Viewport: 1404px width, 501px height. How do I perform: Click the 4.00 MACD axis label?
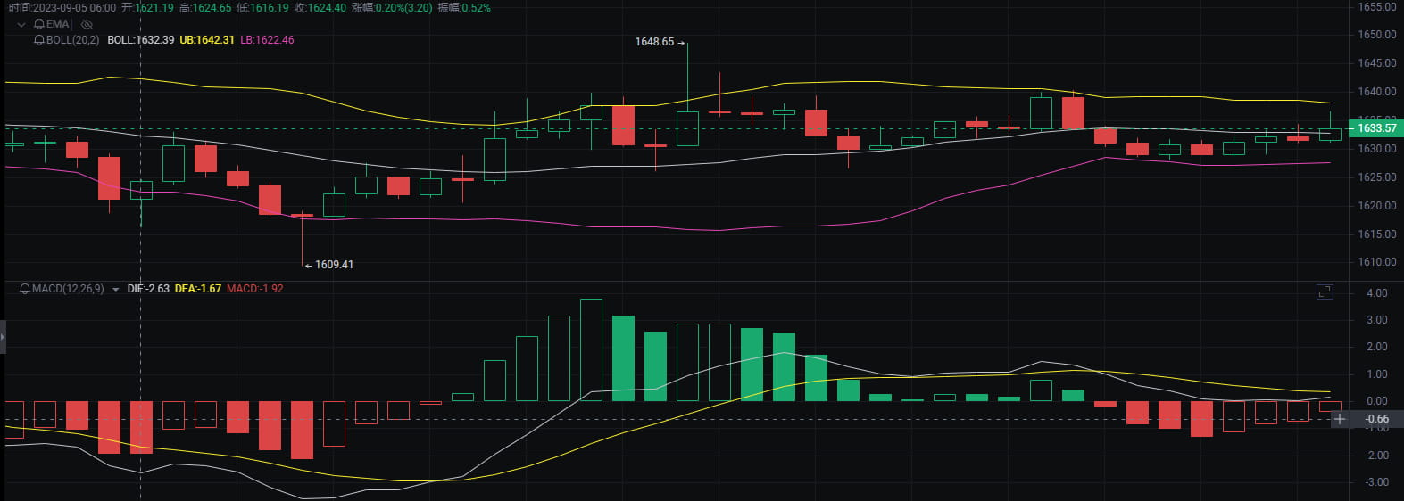point(1377,293)
